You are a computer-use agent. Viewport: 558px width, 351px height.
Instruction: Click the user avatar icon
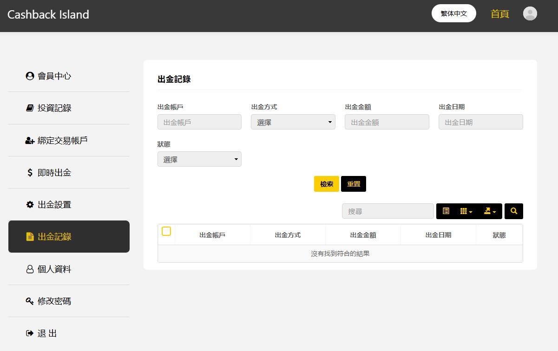(x=530, y=13)
